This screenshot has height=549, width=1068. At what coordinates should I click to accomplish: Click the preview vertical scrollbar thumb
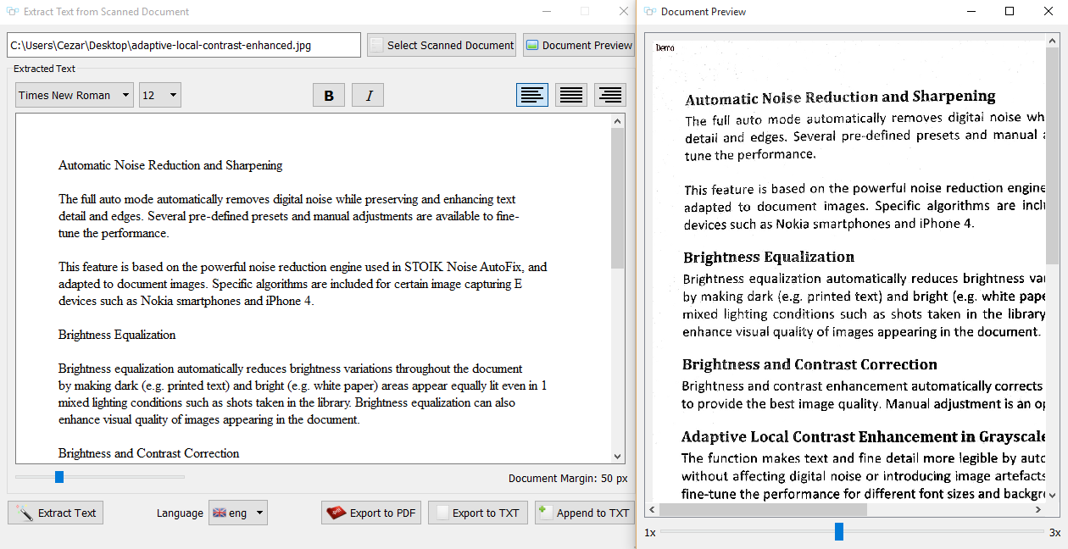[1053, 156]
